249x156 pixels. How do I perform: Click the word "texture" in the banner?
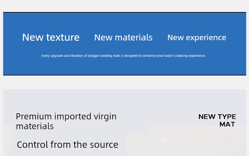point(63,37)
